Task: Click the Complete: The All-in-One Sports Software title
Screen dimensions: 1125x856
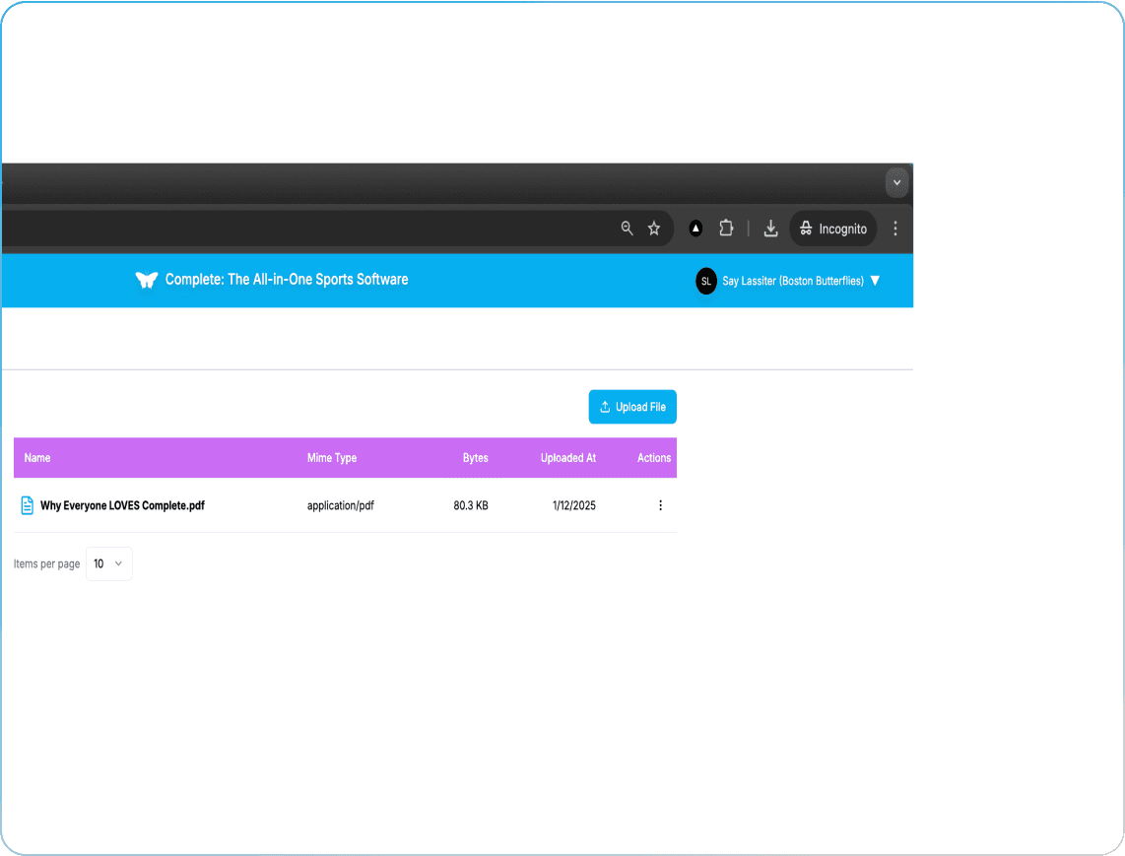Action: [x=287, y=279]
